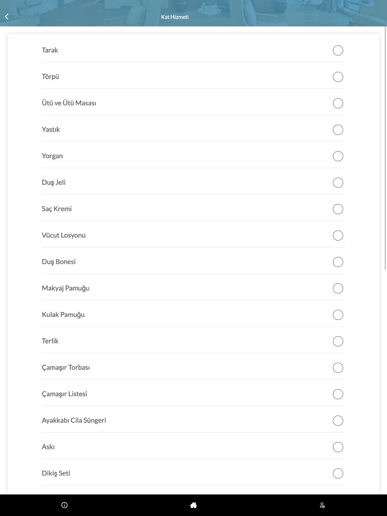Select the Dikiş Seti radio button
This screenshot has width=387, height=516.
tap(338, 473)
